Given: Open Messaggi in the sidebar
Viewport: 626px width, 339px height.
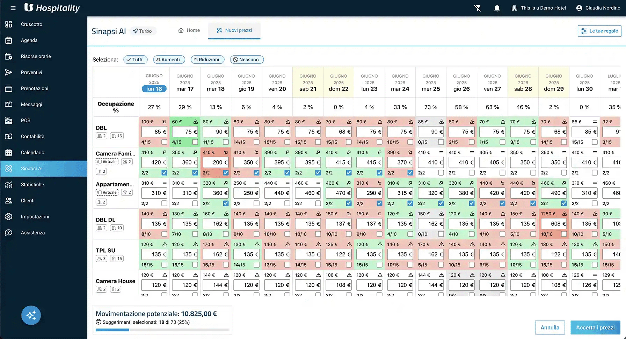Looking at the screenshot, I should [31, 105].
